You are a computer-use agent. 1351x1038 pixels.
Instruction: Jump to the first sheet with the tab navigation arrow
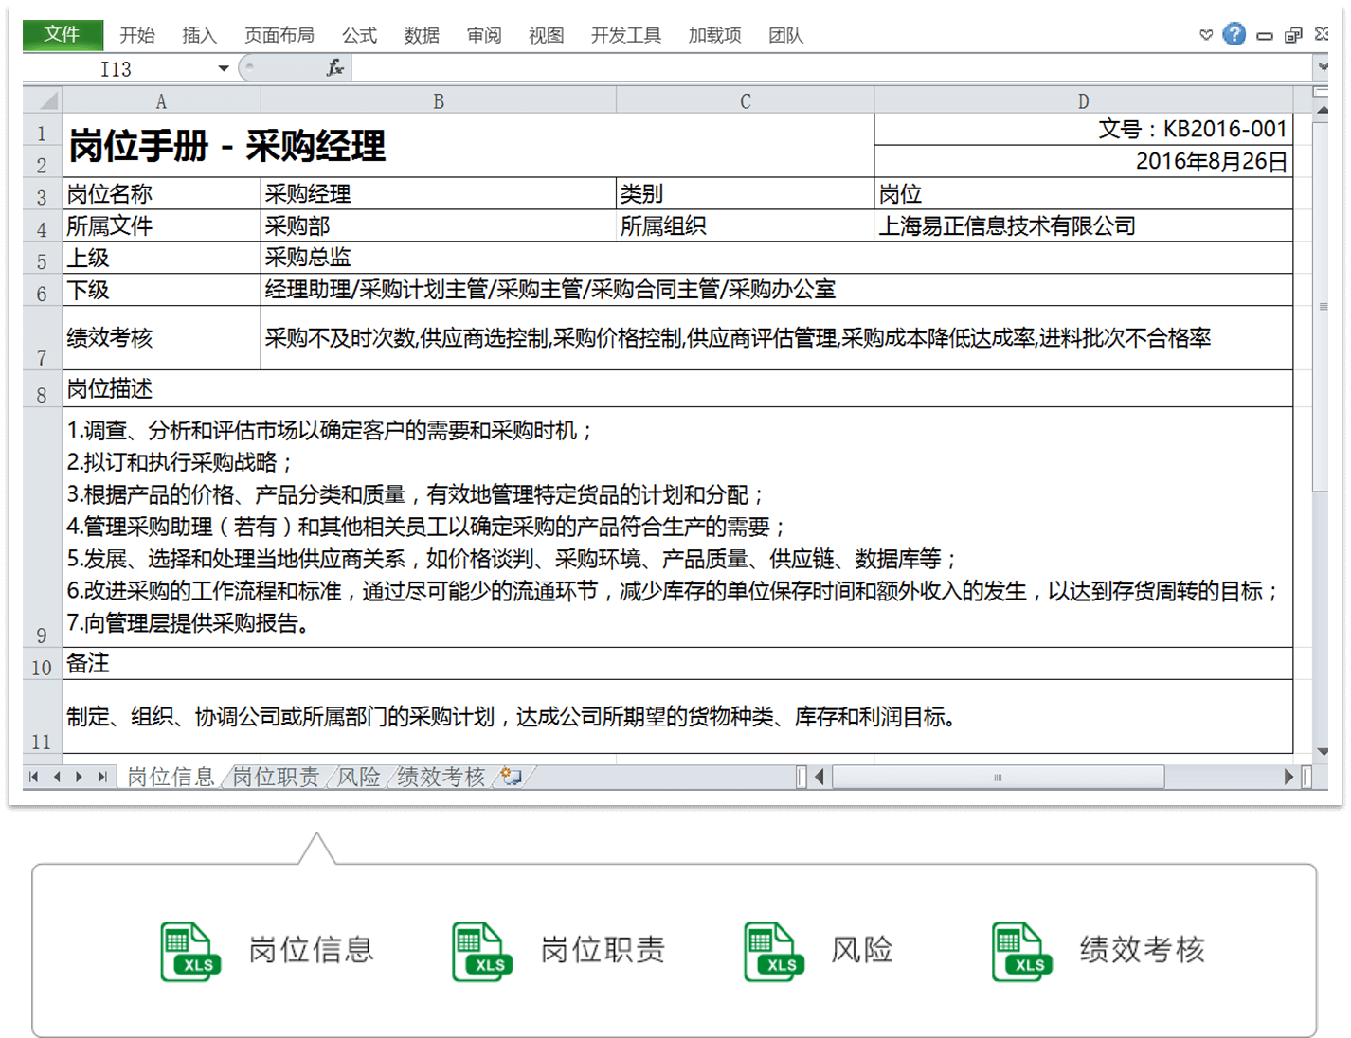[34, 777]
